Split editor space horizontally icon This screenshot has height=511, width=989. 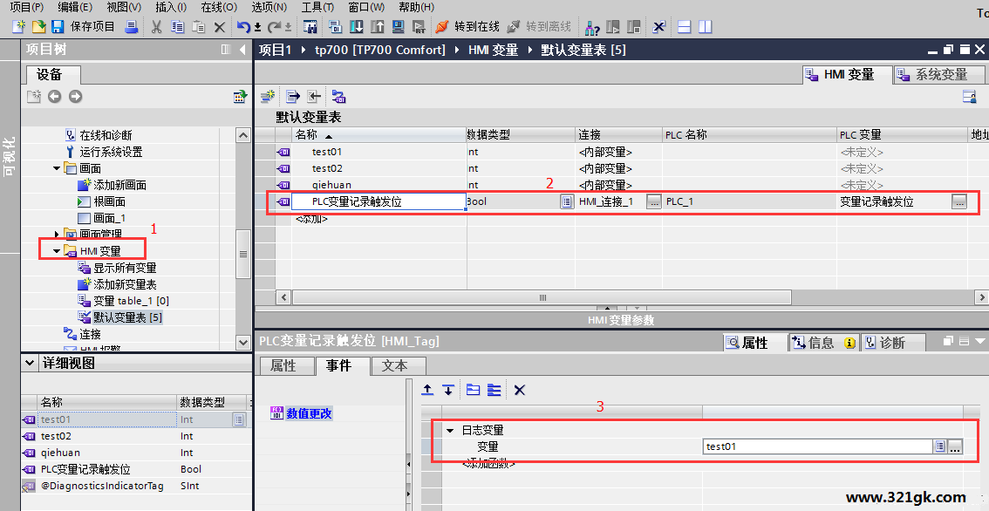[x=685, y=26]
